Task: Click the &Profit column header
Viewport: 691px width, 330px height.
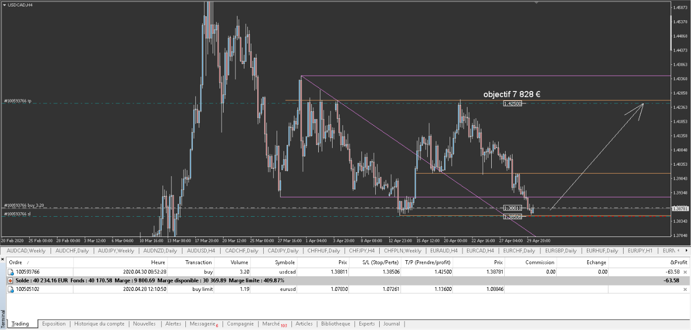Action: [649, 262]
